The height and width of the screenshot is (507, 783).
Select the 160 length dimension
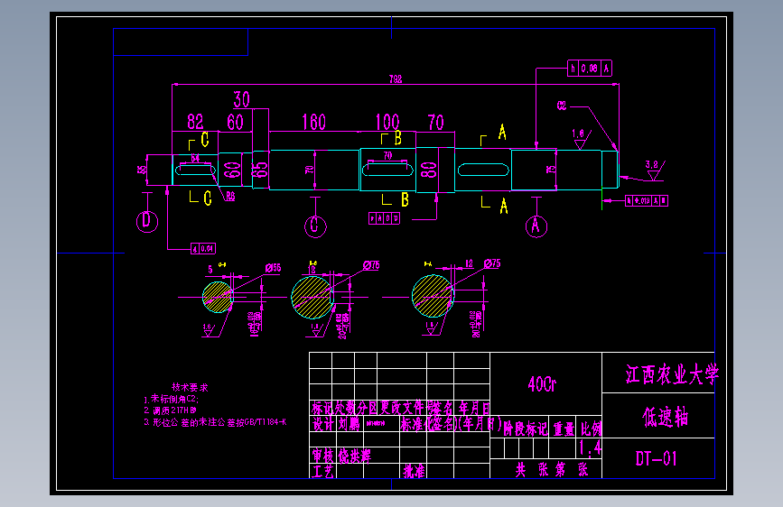(314, 123)
